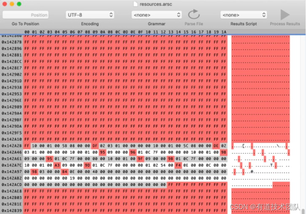Image resolution: width=306 pixels, height=214 pixels.
Task: Select address row 0x142A2B
Action: [12, 146]
